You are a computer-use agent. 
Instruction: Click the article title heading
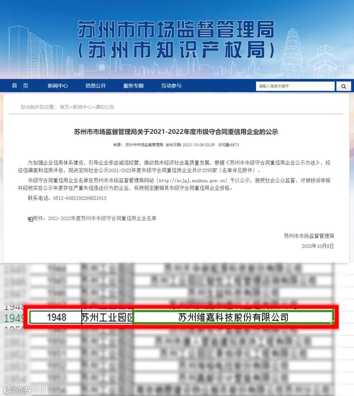(176, 132)
